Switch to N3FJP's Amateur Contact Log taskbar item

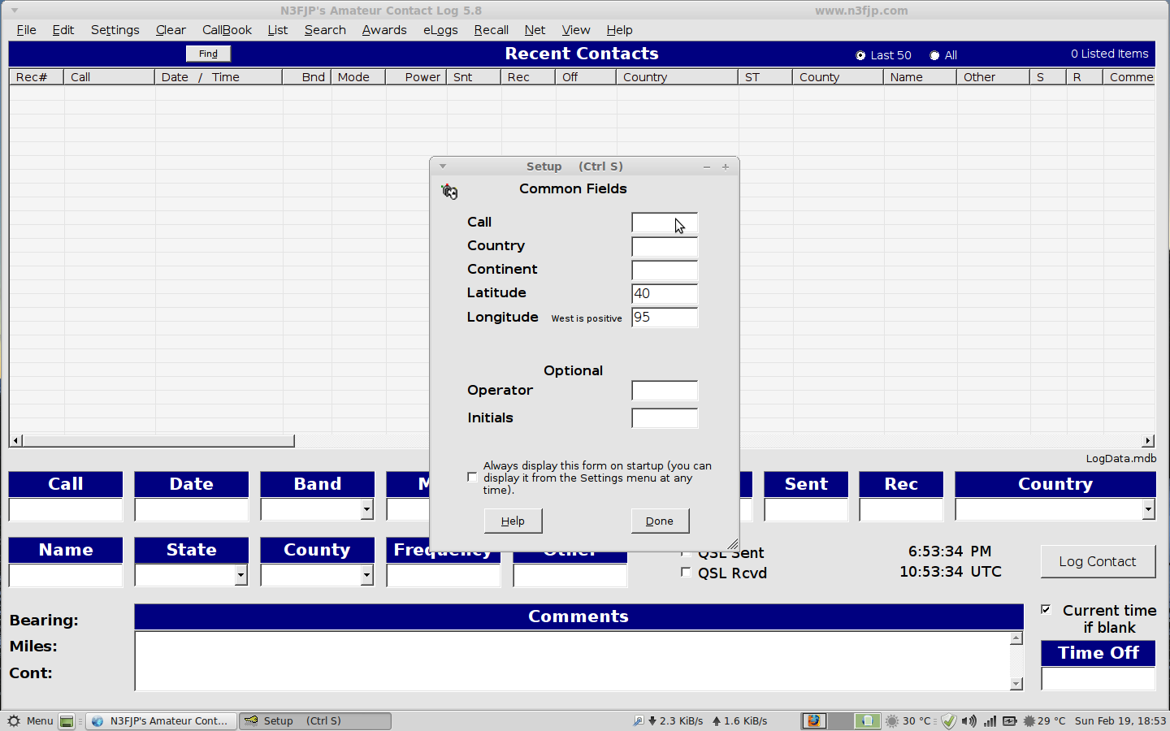point(162,720)
